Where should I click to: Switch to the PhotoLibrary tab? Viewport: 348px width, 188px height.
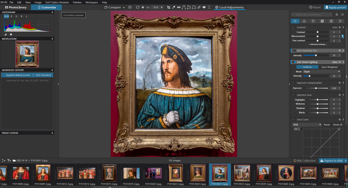point(15,7)
